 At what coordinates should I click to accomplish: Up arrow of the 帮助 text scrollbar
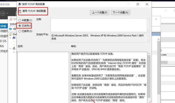click(149, 54)
